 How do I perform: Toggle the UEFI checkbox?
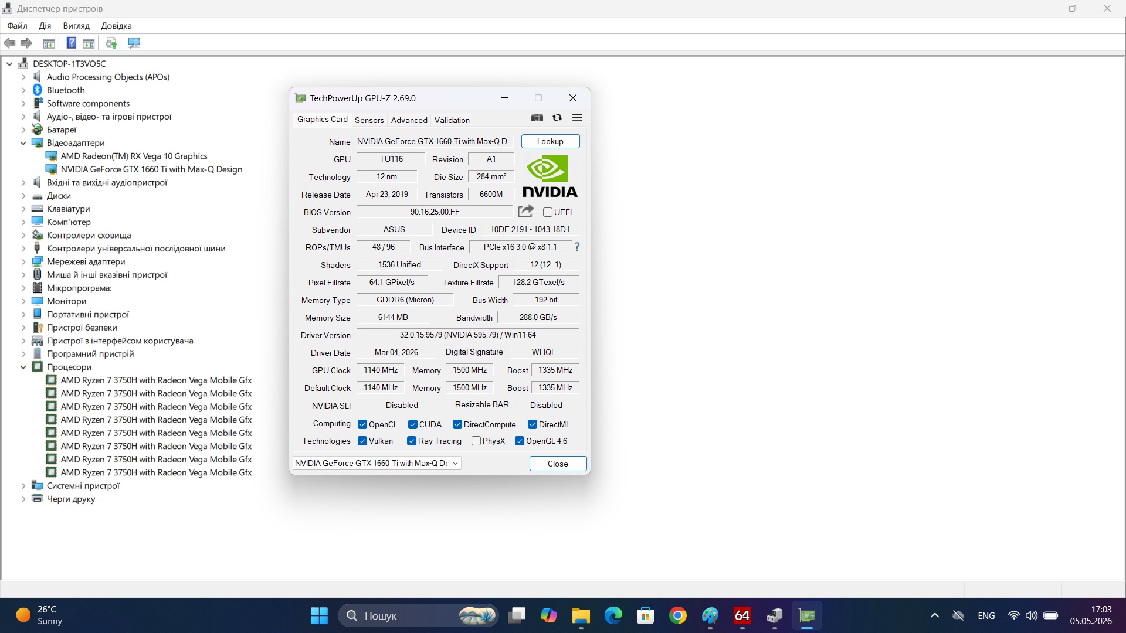coord(548,212)
